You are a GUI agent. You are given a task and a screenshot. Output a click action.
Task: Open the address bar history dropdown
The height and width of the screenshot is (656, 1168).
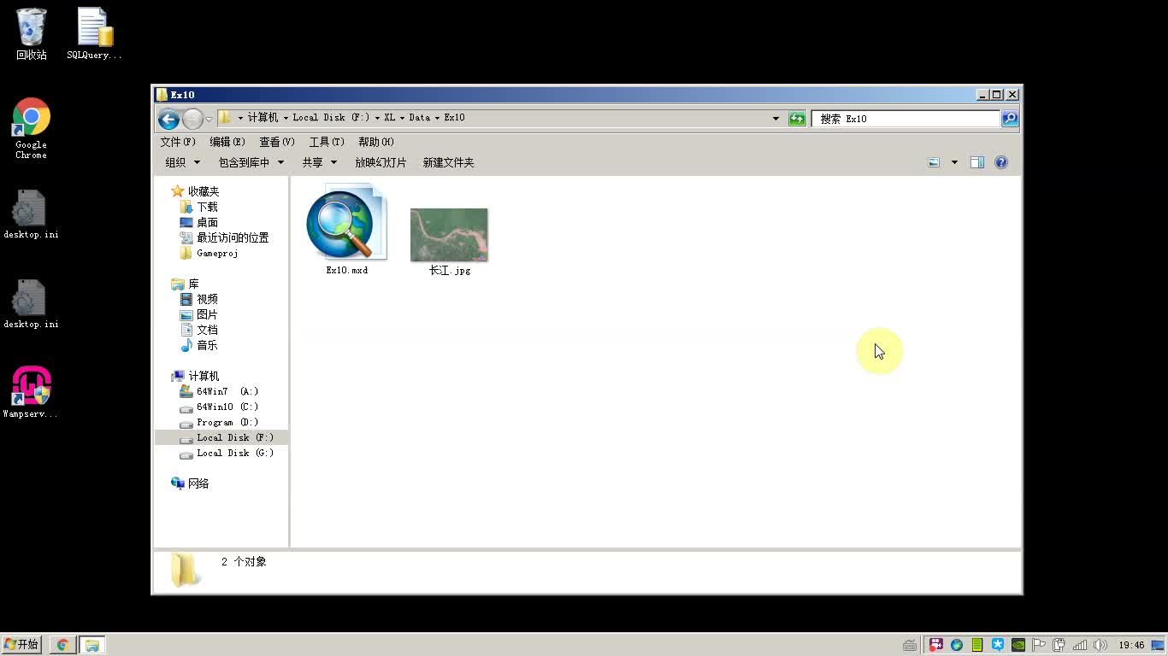775,119
